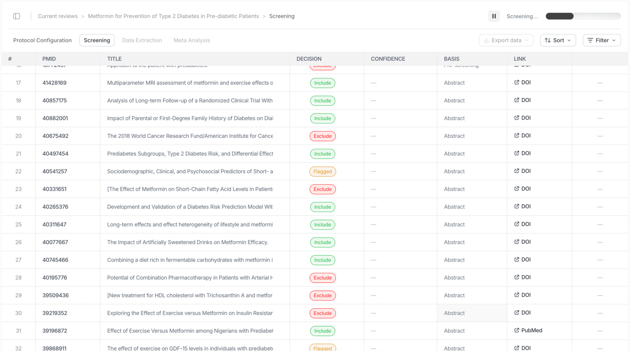632x351 pixels.
Task: Open Protocol Configuration
Action: [x=42, y=40]
